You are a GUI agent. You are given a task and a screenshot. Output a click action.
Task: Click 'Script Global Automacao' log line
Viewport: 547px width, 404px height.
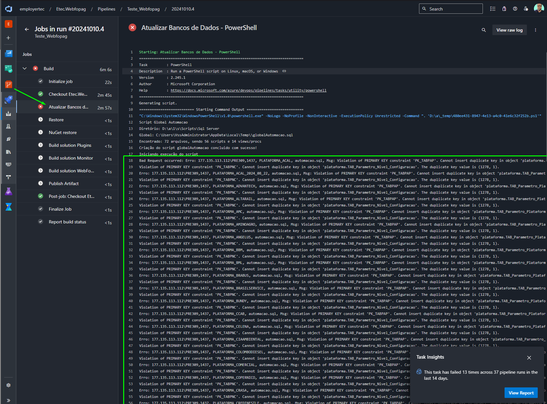pyautogui.click(x=163, y=122)
